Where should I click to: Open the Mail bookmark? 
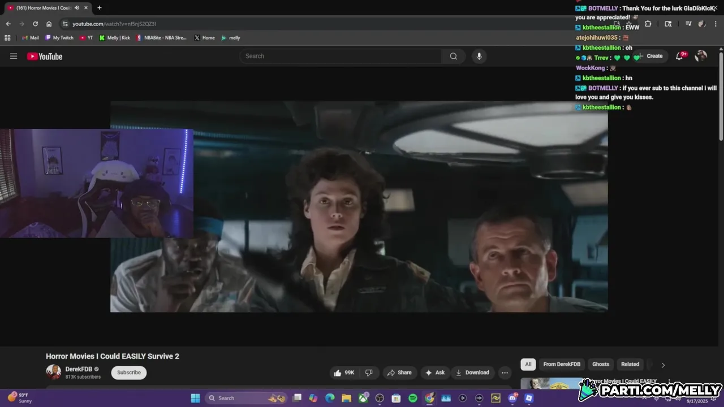click(31, 38)
